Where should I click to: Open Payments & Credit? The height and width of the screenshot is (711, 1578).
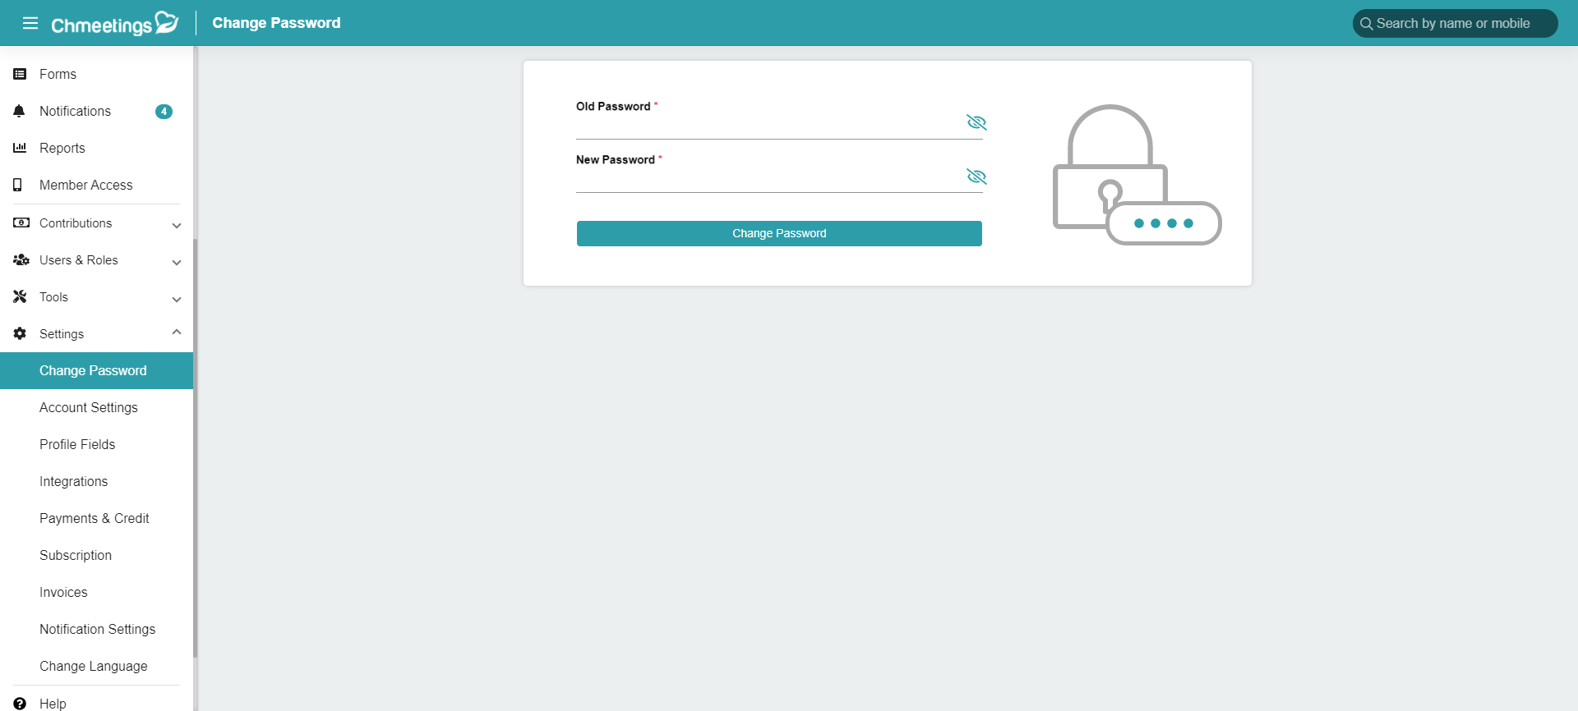(96, 518)
